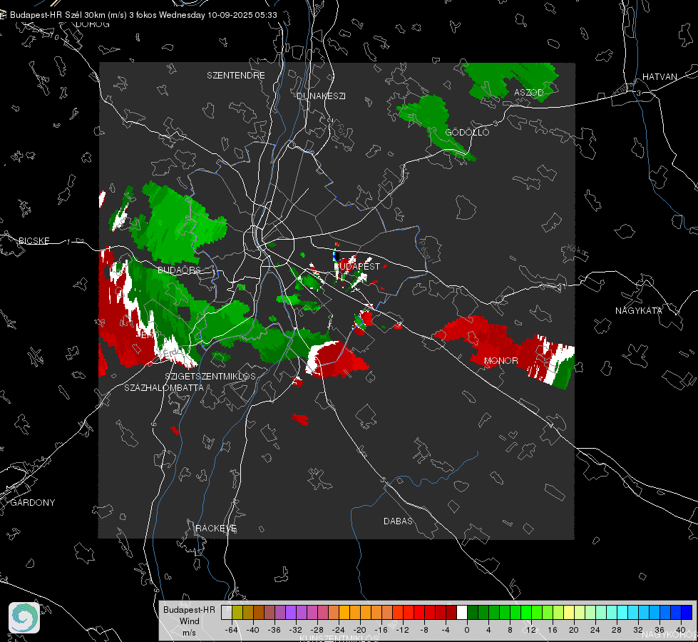Click the legend value 24
The width and height of the screenshot is (698, 642).
pos(595,630)
